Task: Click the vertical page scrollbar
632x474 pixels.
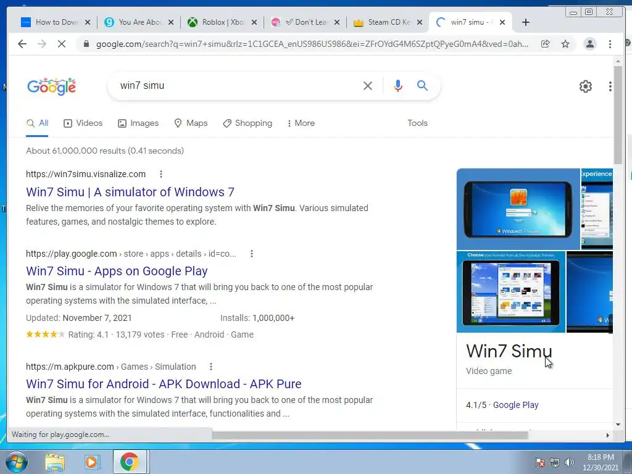Action: click(x=618, y=115)
